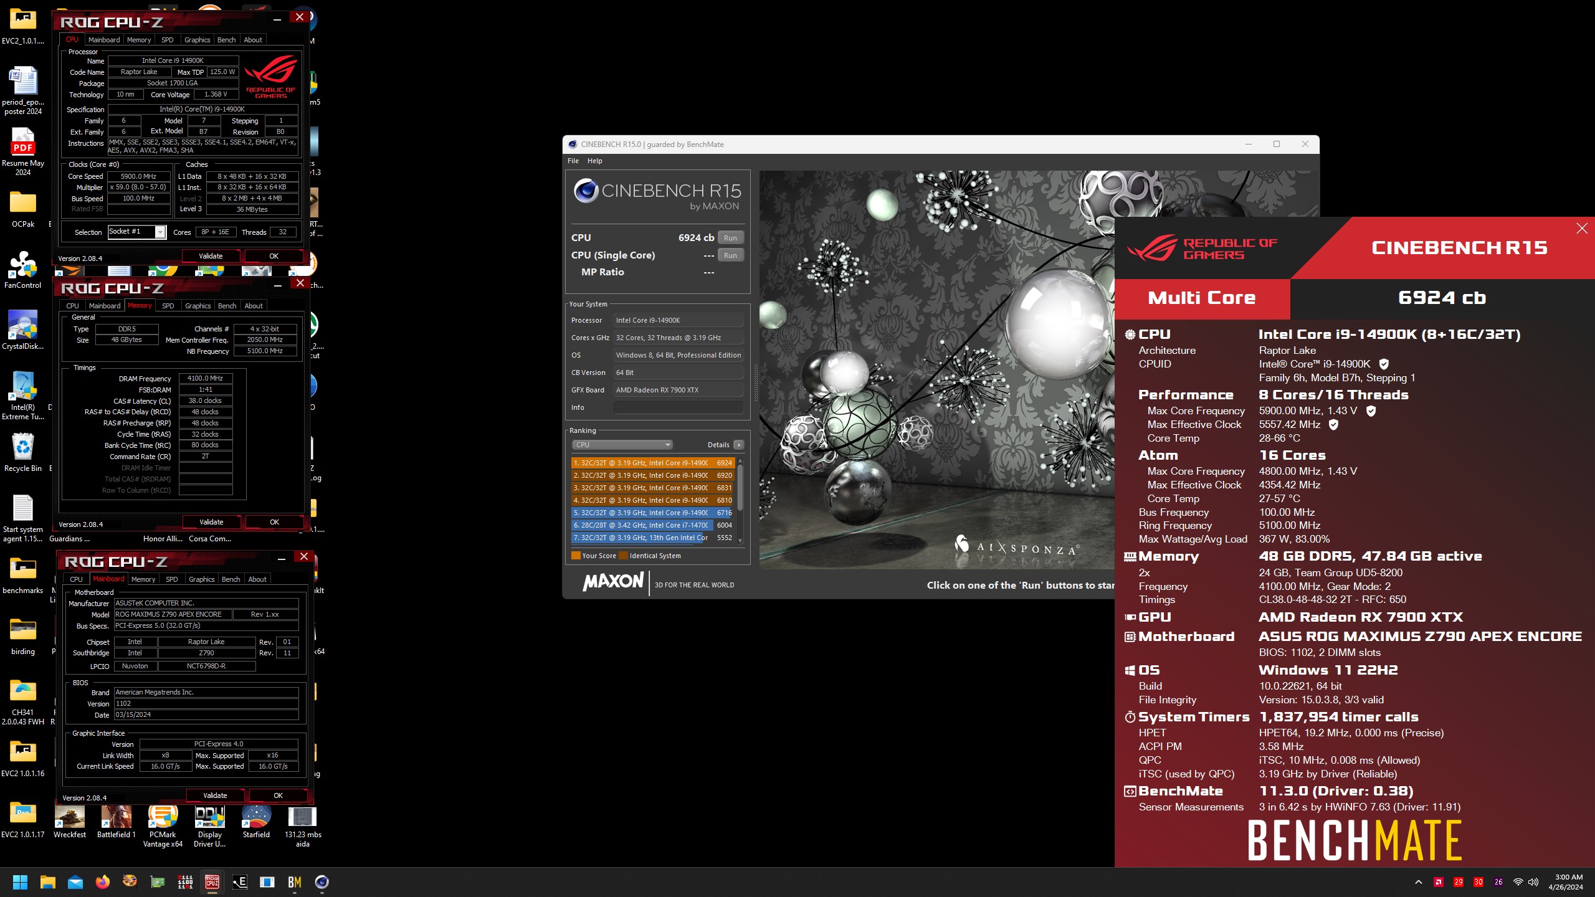Click OK in the Memory CPU-Z window
The height and width of the screenshot is (897, 1595).
(x=274, y=522)
